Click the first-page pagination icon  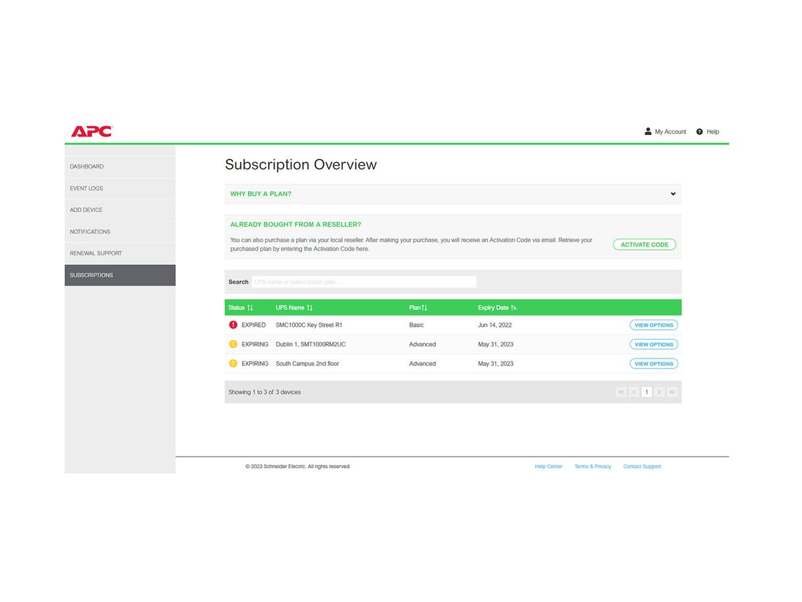621,391
